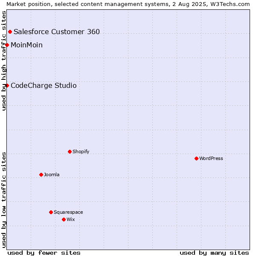256x256 pixels.
Task: Click the Salesforce Customer 360 red data point
Action: coord(10,32)
